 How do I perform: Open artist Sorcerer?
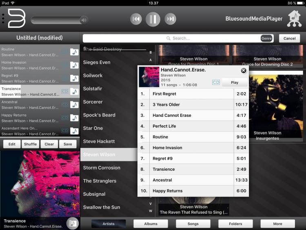[x=93, y=102]
